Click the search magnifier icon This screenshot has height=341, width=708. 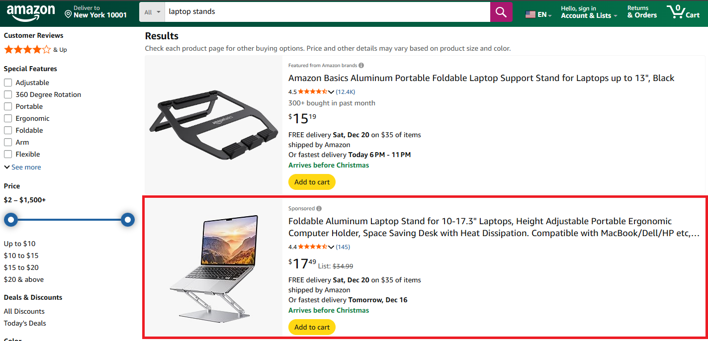point(501,11)
